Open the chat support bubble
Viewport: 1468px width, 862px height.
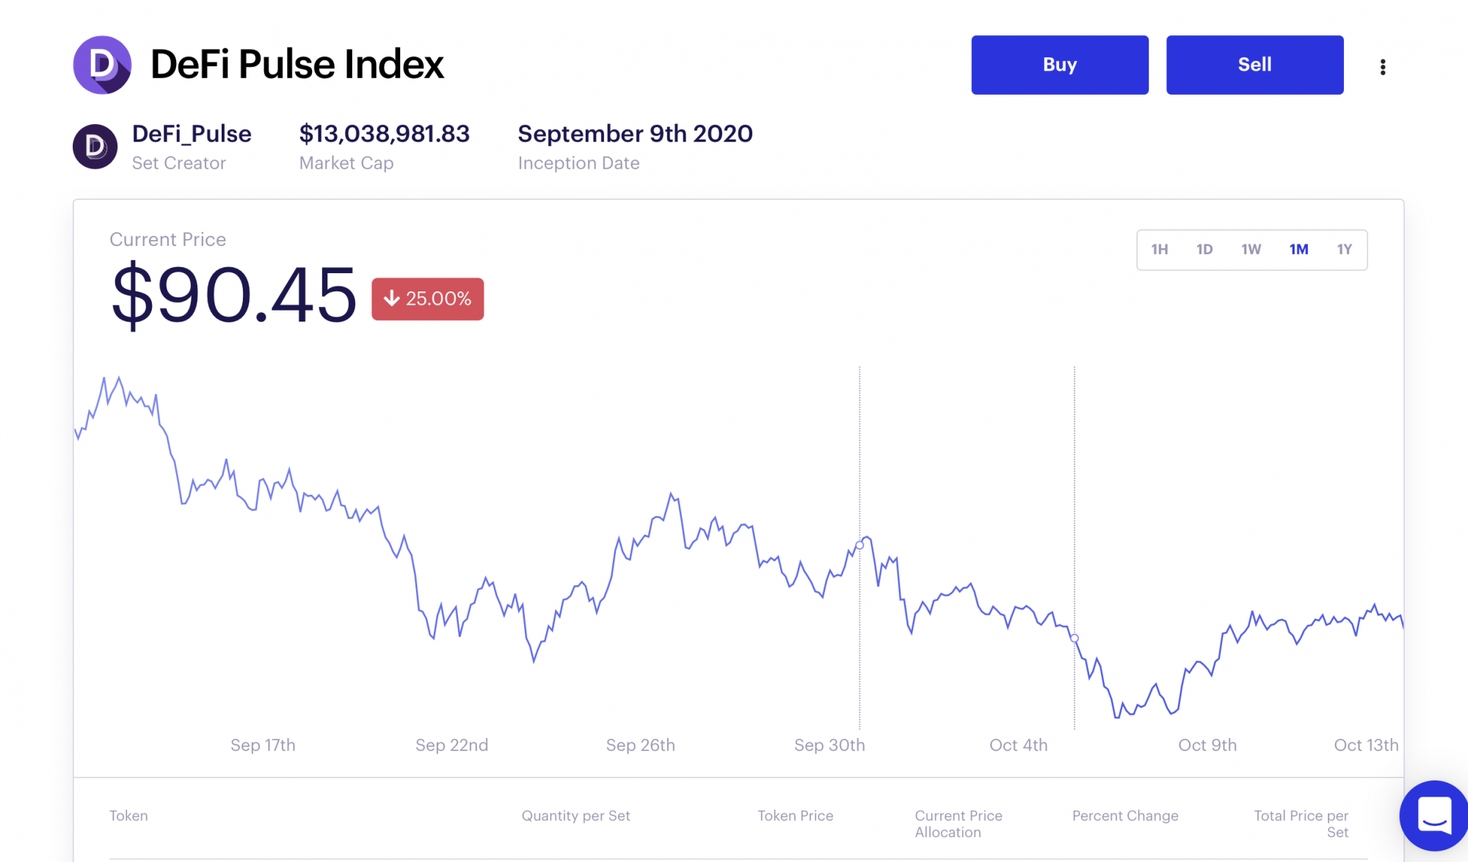1434,815
